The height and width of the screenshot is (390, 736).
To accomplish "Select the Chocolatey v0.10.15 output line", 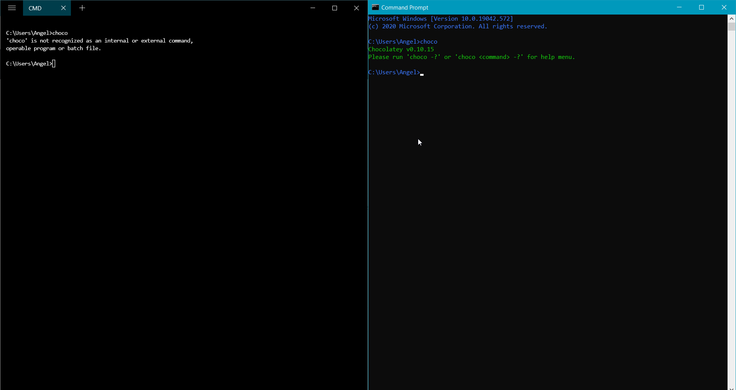I will point(401,49).
